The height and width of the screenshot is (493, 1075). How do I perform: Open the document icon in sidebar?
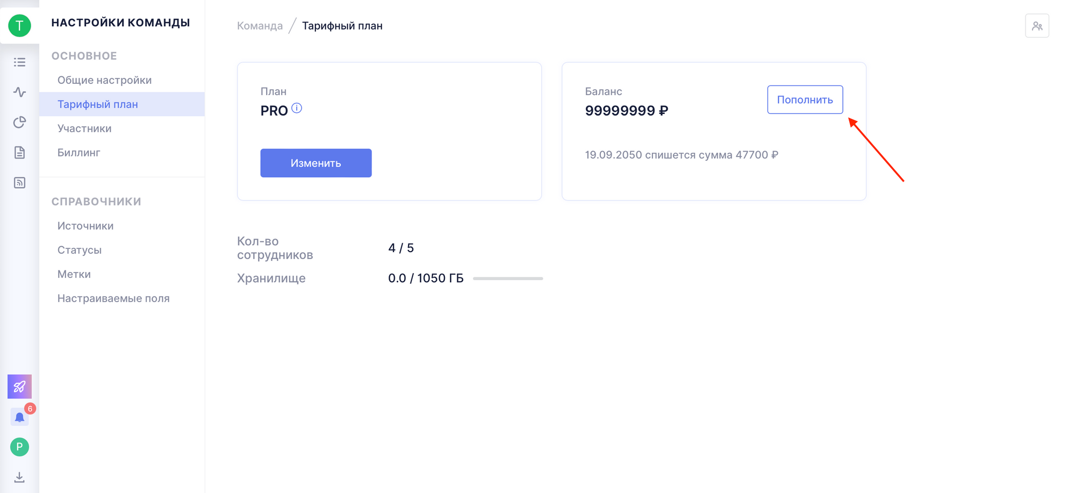click(19, 153)
